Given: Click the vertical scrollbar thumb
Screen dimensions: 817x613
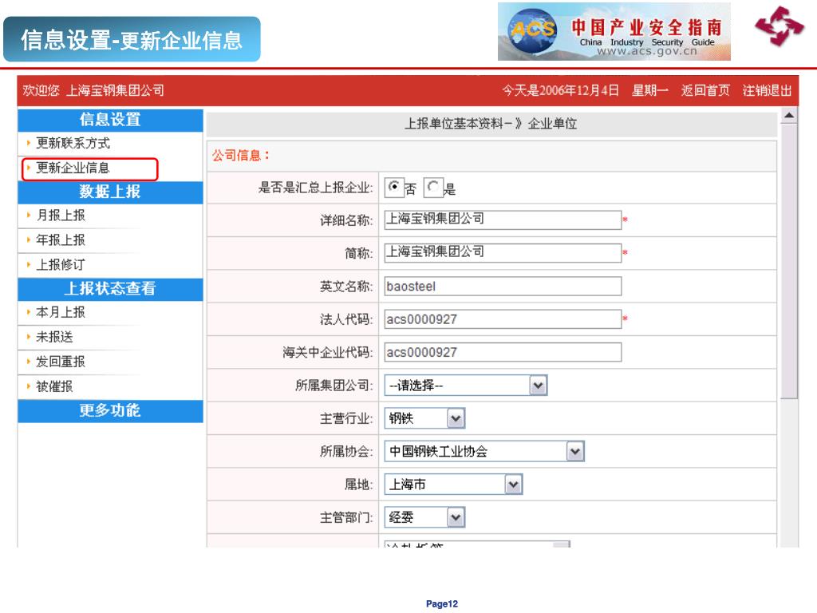Looking at the screenshot, I should point(789,262).
